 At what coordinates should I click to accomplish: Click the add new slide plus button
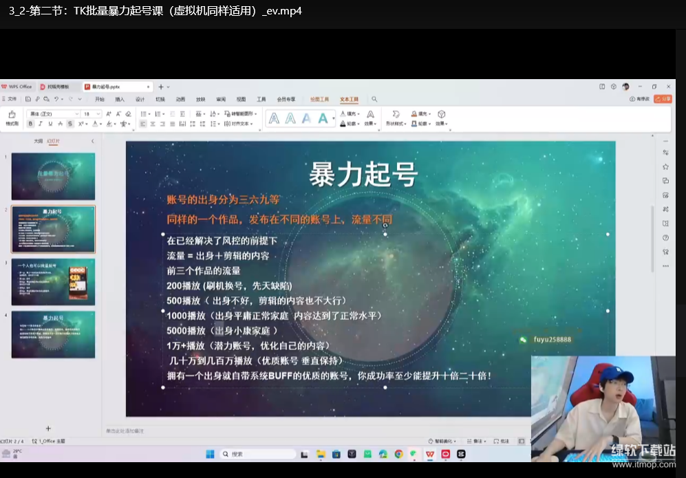point(48,428)
